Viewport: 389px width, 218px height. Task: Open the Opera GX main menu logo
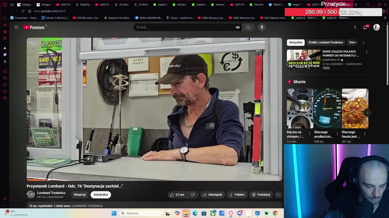[x=5, y=5]
